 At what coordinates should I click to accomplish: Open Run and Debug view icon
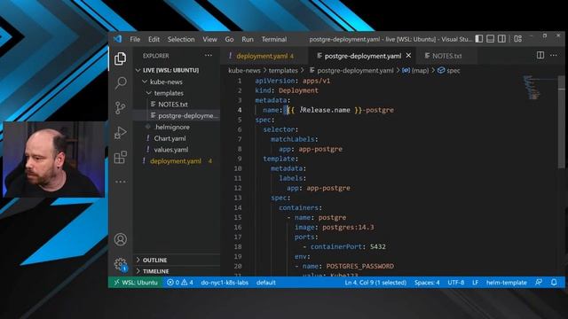tap(121, 133)
